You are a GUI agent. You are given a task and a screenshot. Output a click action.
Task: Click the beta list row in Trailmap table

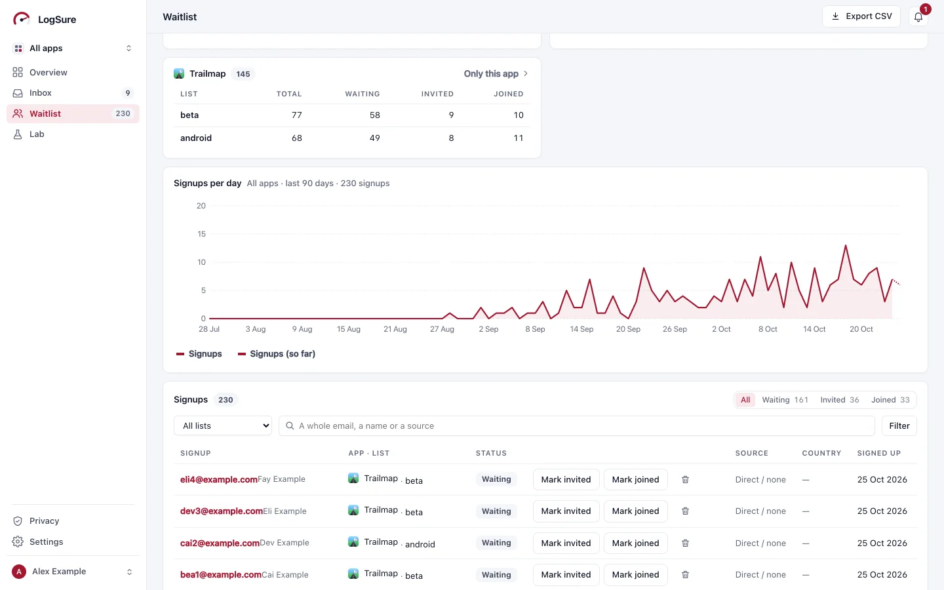tap(352, 115)
